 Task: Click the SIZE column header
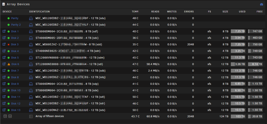click(225, 11)
